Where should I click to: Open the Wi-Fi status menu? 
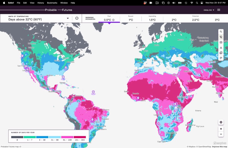tap(192, 3)
